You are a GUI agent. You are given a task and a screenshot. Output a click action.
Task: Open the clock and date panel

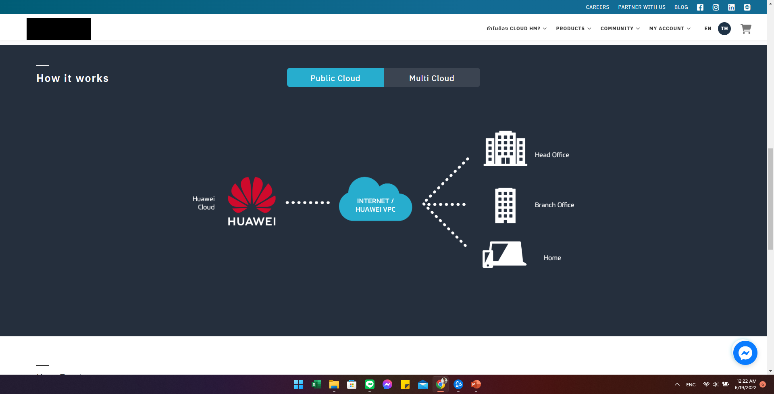746,384
